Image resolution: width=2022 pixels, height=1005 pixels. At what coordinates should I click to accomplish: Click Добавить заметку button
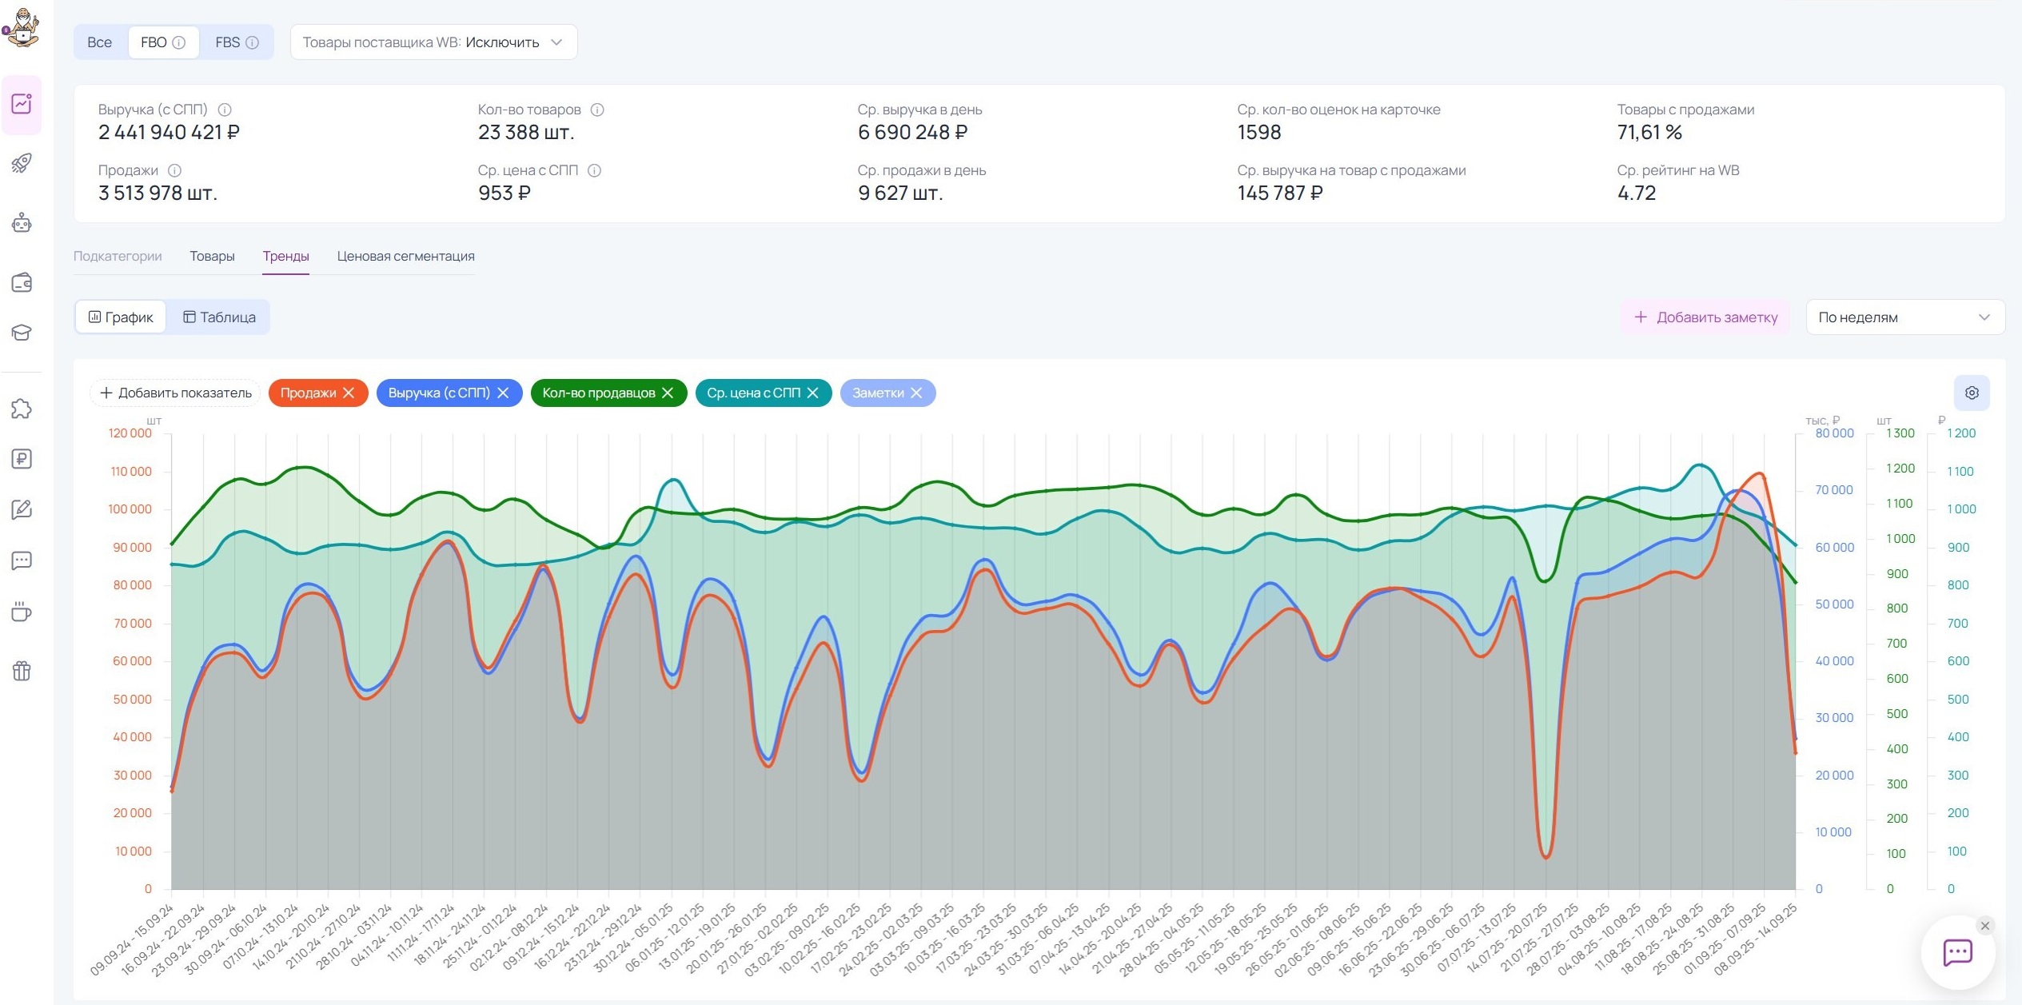tap(1705, 317)
